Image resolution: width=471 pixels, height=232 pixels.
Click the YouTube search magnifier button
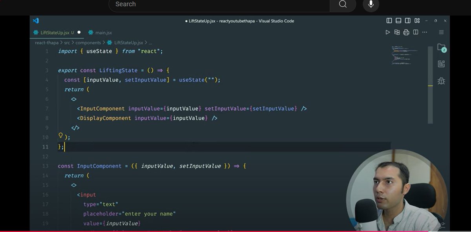pos(343,4)
